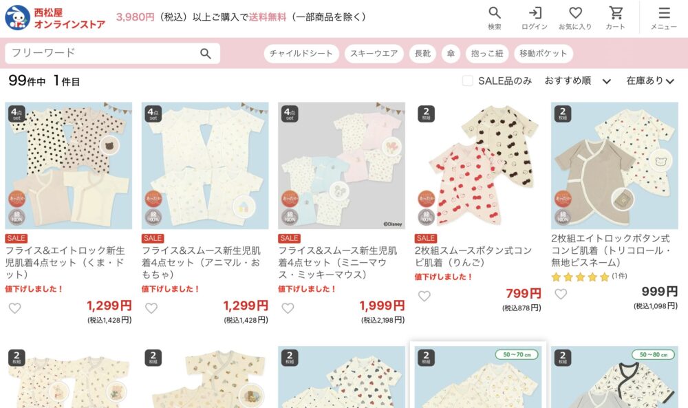Click the magnifier in フリーワード search box
The image size is (688, 408).
click(x=205, y=54)
